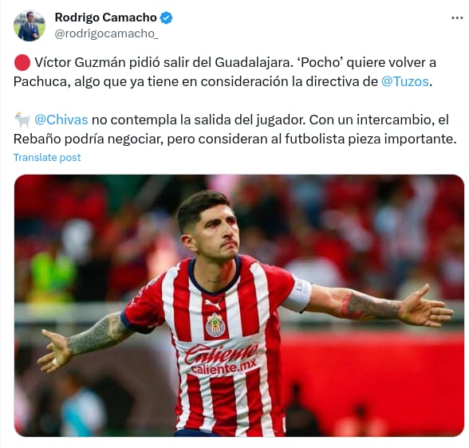Click the red circle emoji
The height and width of the screenshot is (448, 469).
[22, 63]
